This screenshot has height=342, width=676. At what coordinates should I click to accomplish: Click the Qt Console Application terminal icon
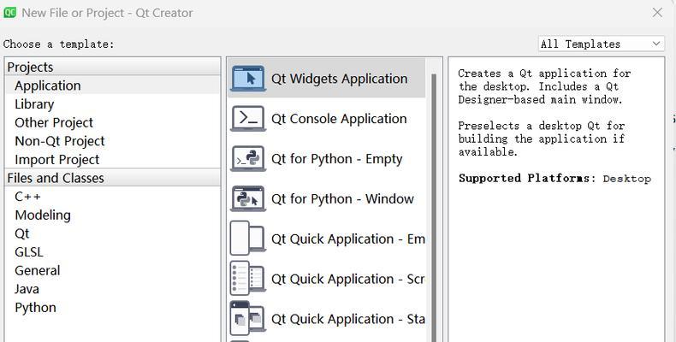click(248, 119)
